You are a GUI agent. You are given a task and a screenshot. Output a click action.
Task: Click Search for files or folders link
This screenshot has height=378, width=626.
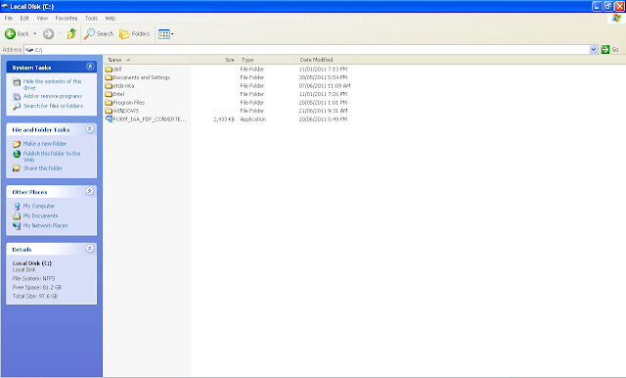(x=53, y=106)
